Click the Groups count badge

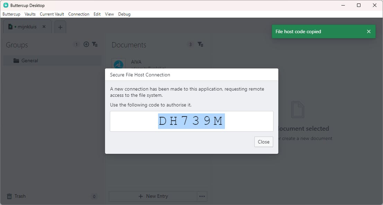(x=77, y=44)
